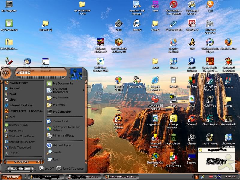Open Windows Media Player desktop icon
Screen dimensions: 240x180
[x=210, y=42]
